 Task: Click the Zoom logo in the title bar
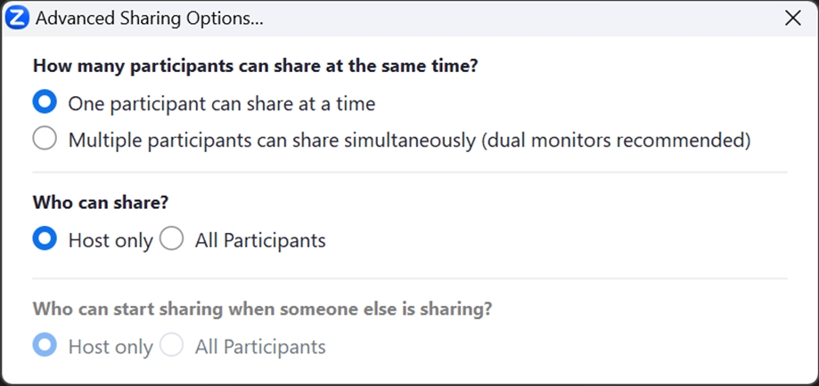click(x=17, y=19)
